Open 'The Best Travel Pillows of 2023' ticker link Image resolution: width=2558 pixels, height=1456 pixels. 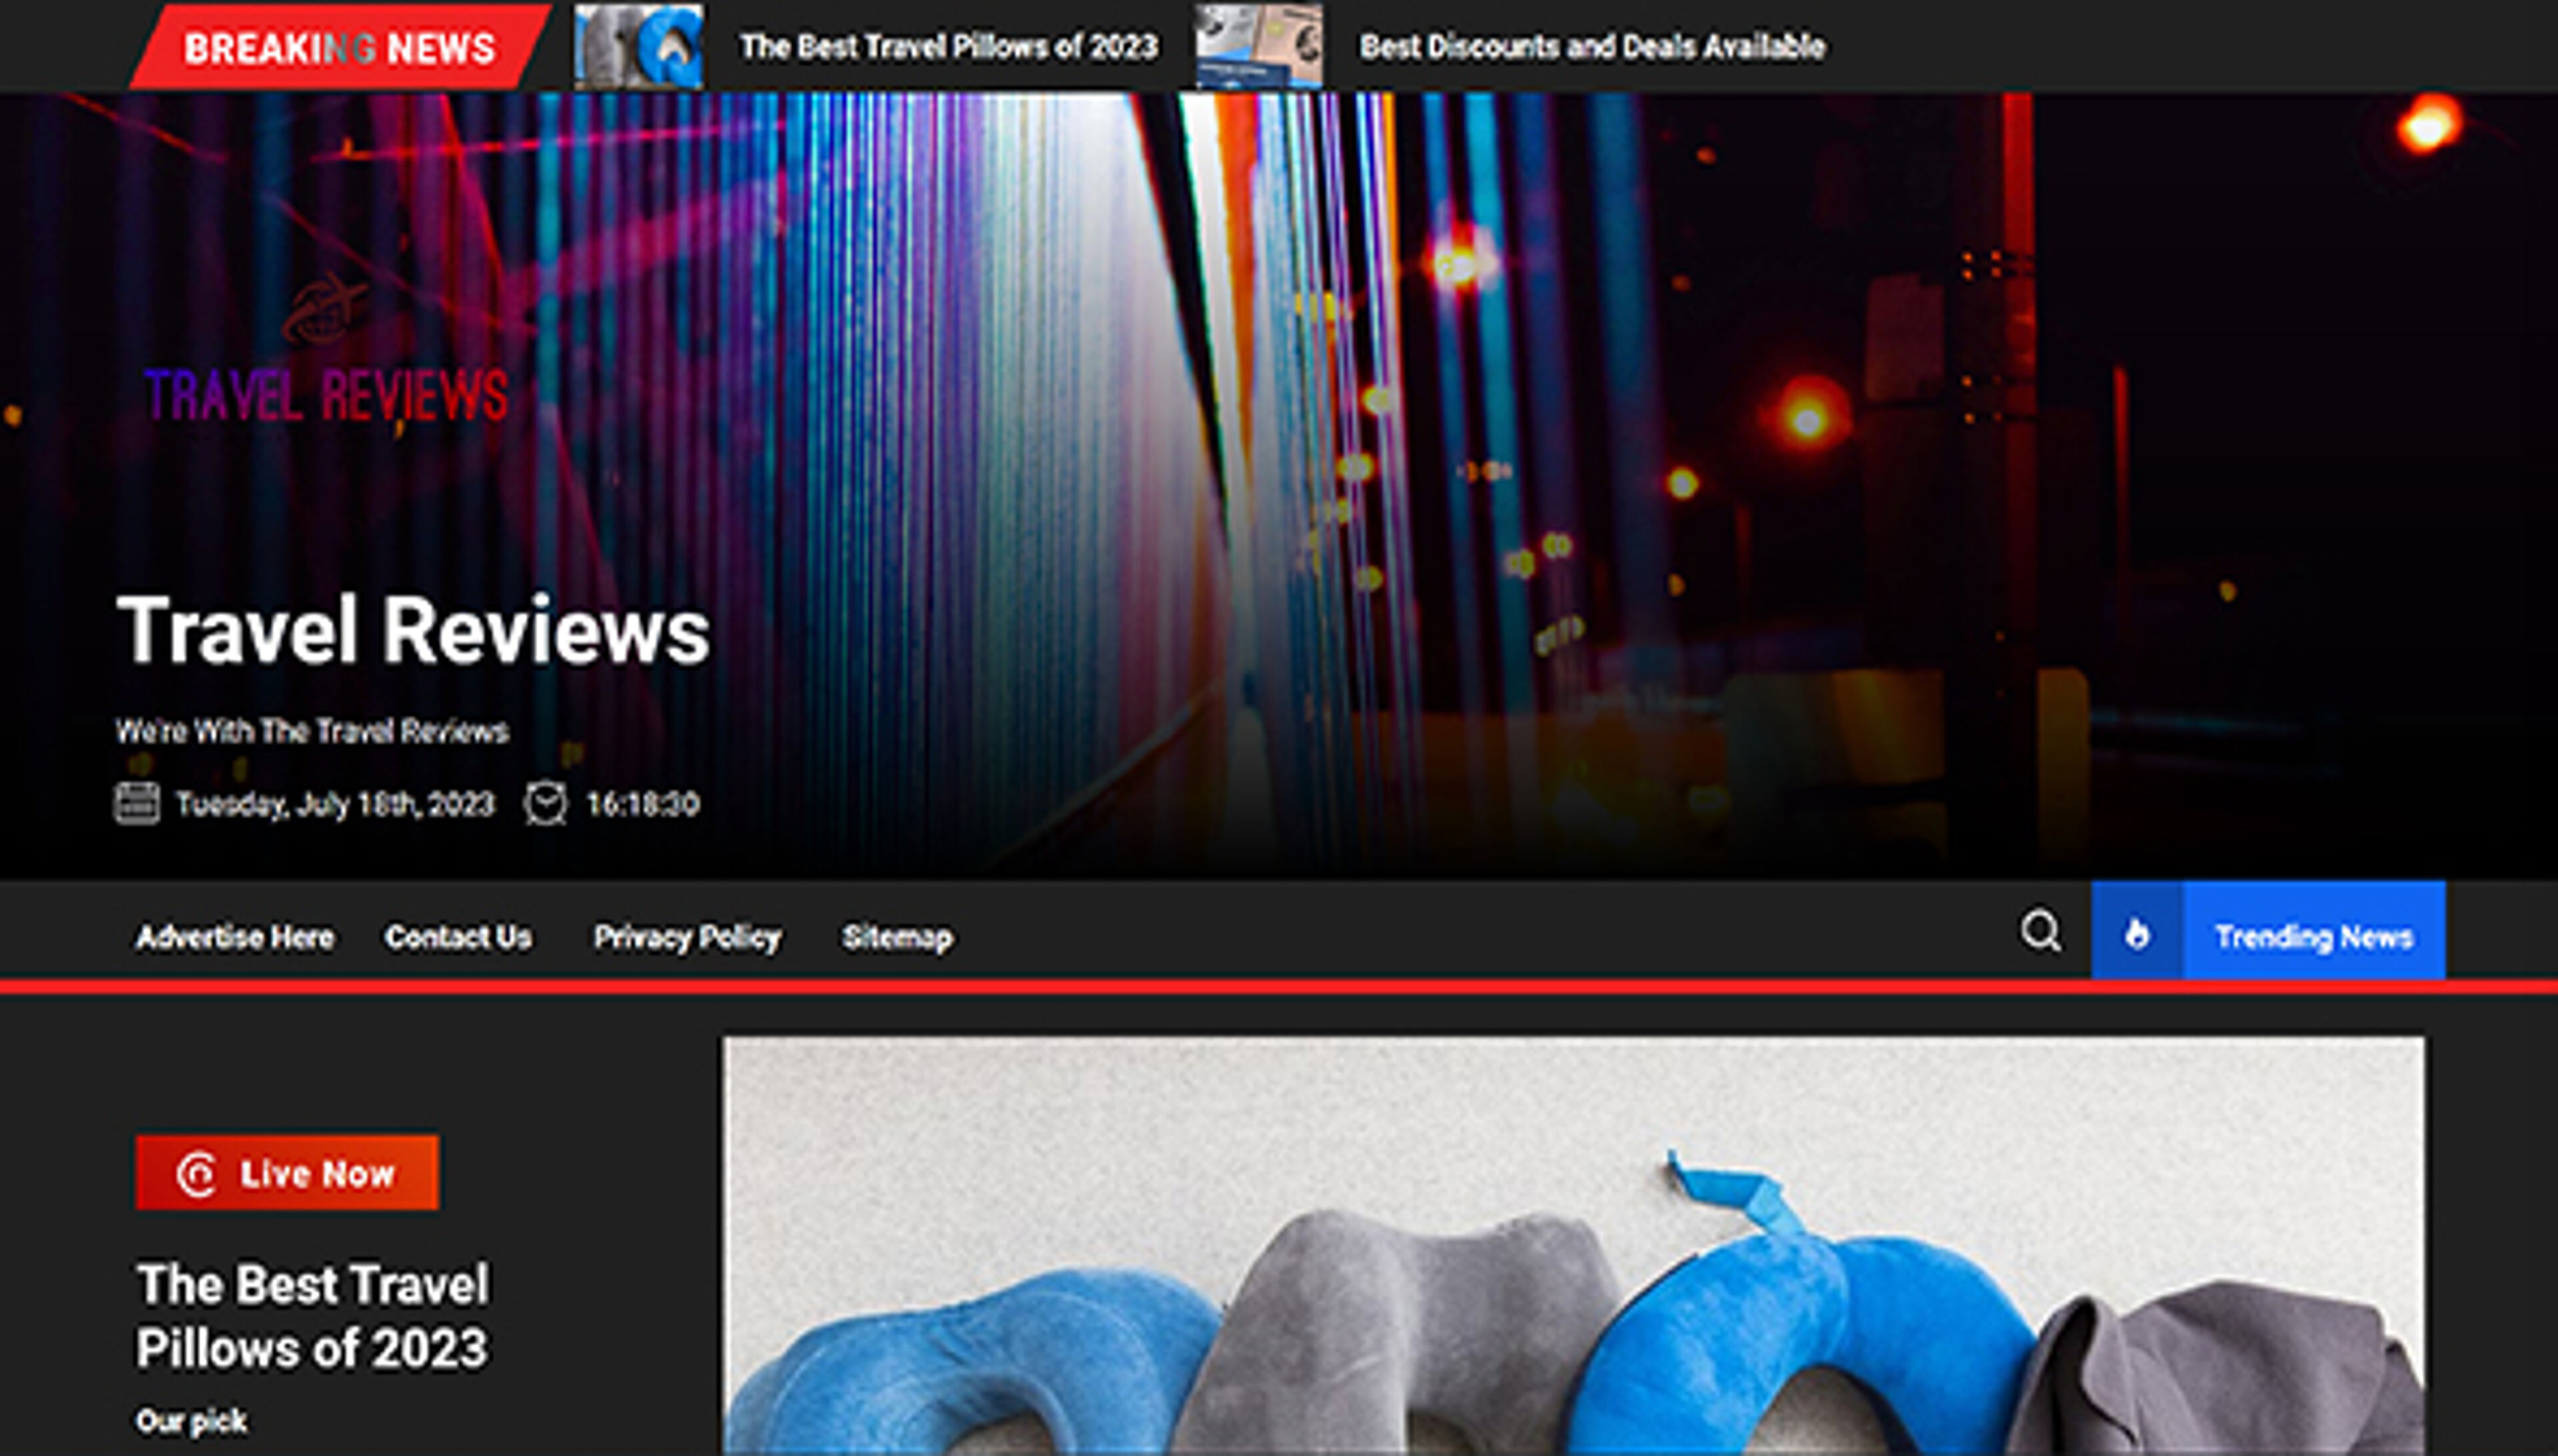[948, 46]
